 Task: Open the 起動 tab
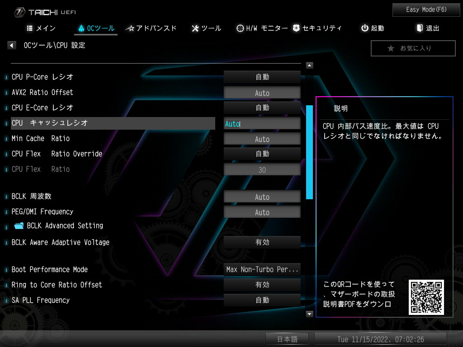pos(373,28)
